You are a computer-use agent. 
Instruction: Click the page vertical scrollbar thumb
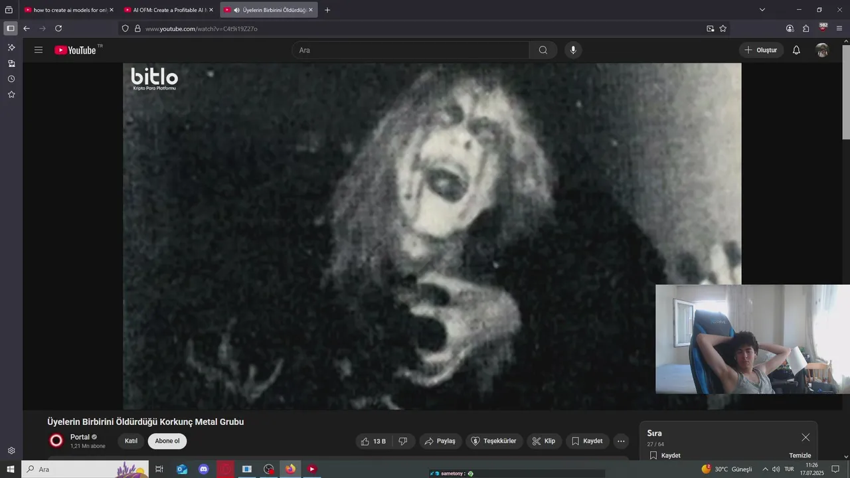pos(845,93)
